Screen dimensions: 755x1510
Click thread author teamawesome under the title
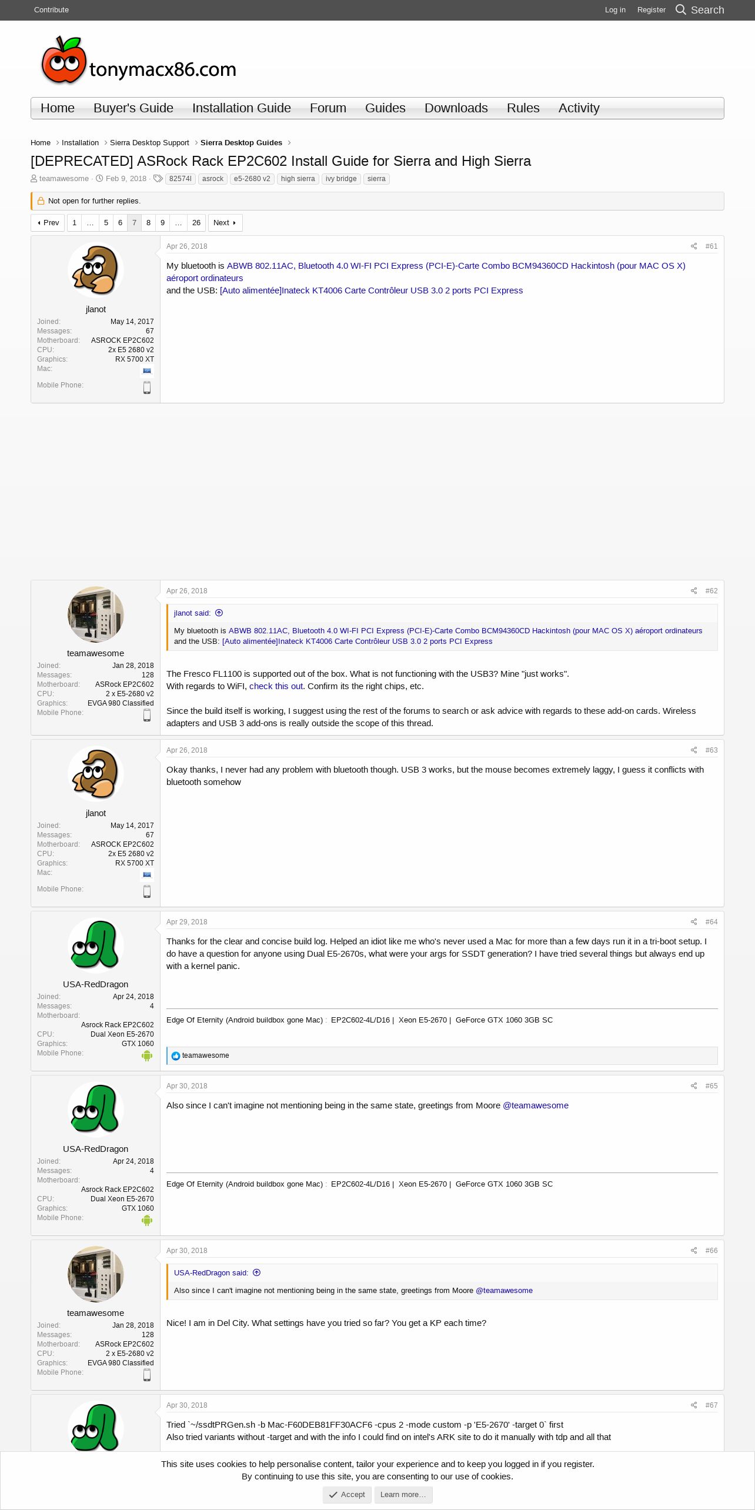pos(64,179)
